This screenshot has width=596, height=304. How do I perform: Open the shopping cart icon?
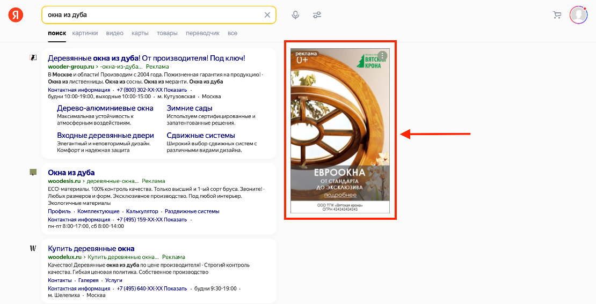pyautogui.click(x=557, y=15)
